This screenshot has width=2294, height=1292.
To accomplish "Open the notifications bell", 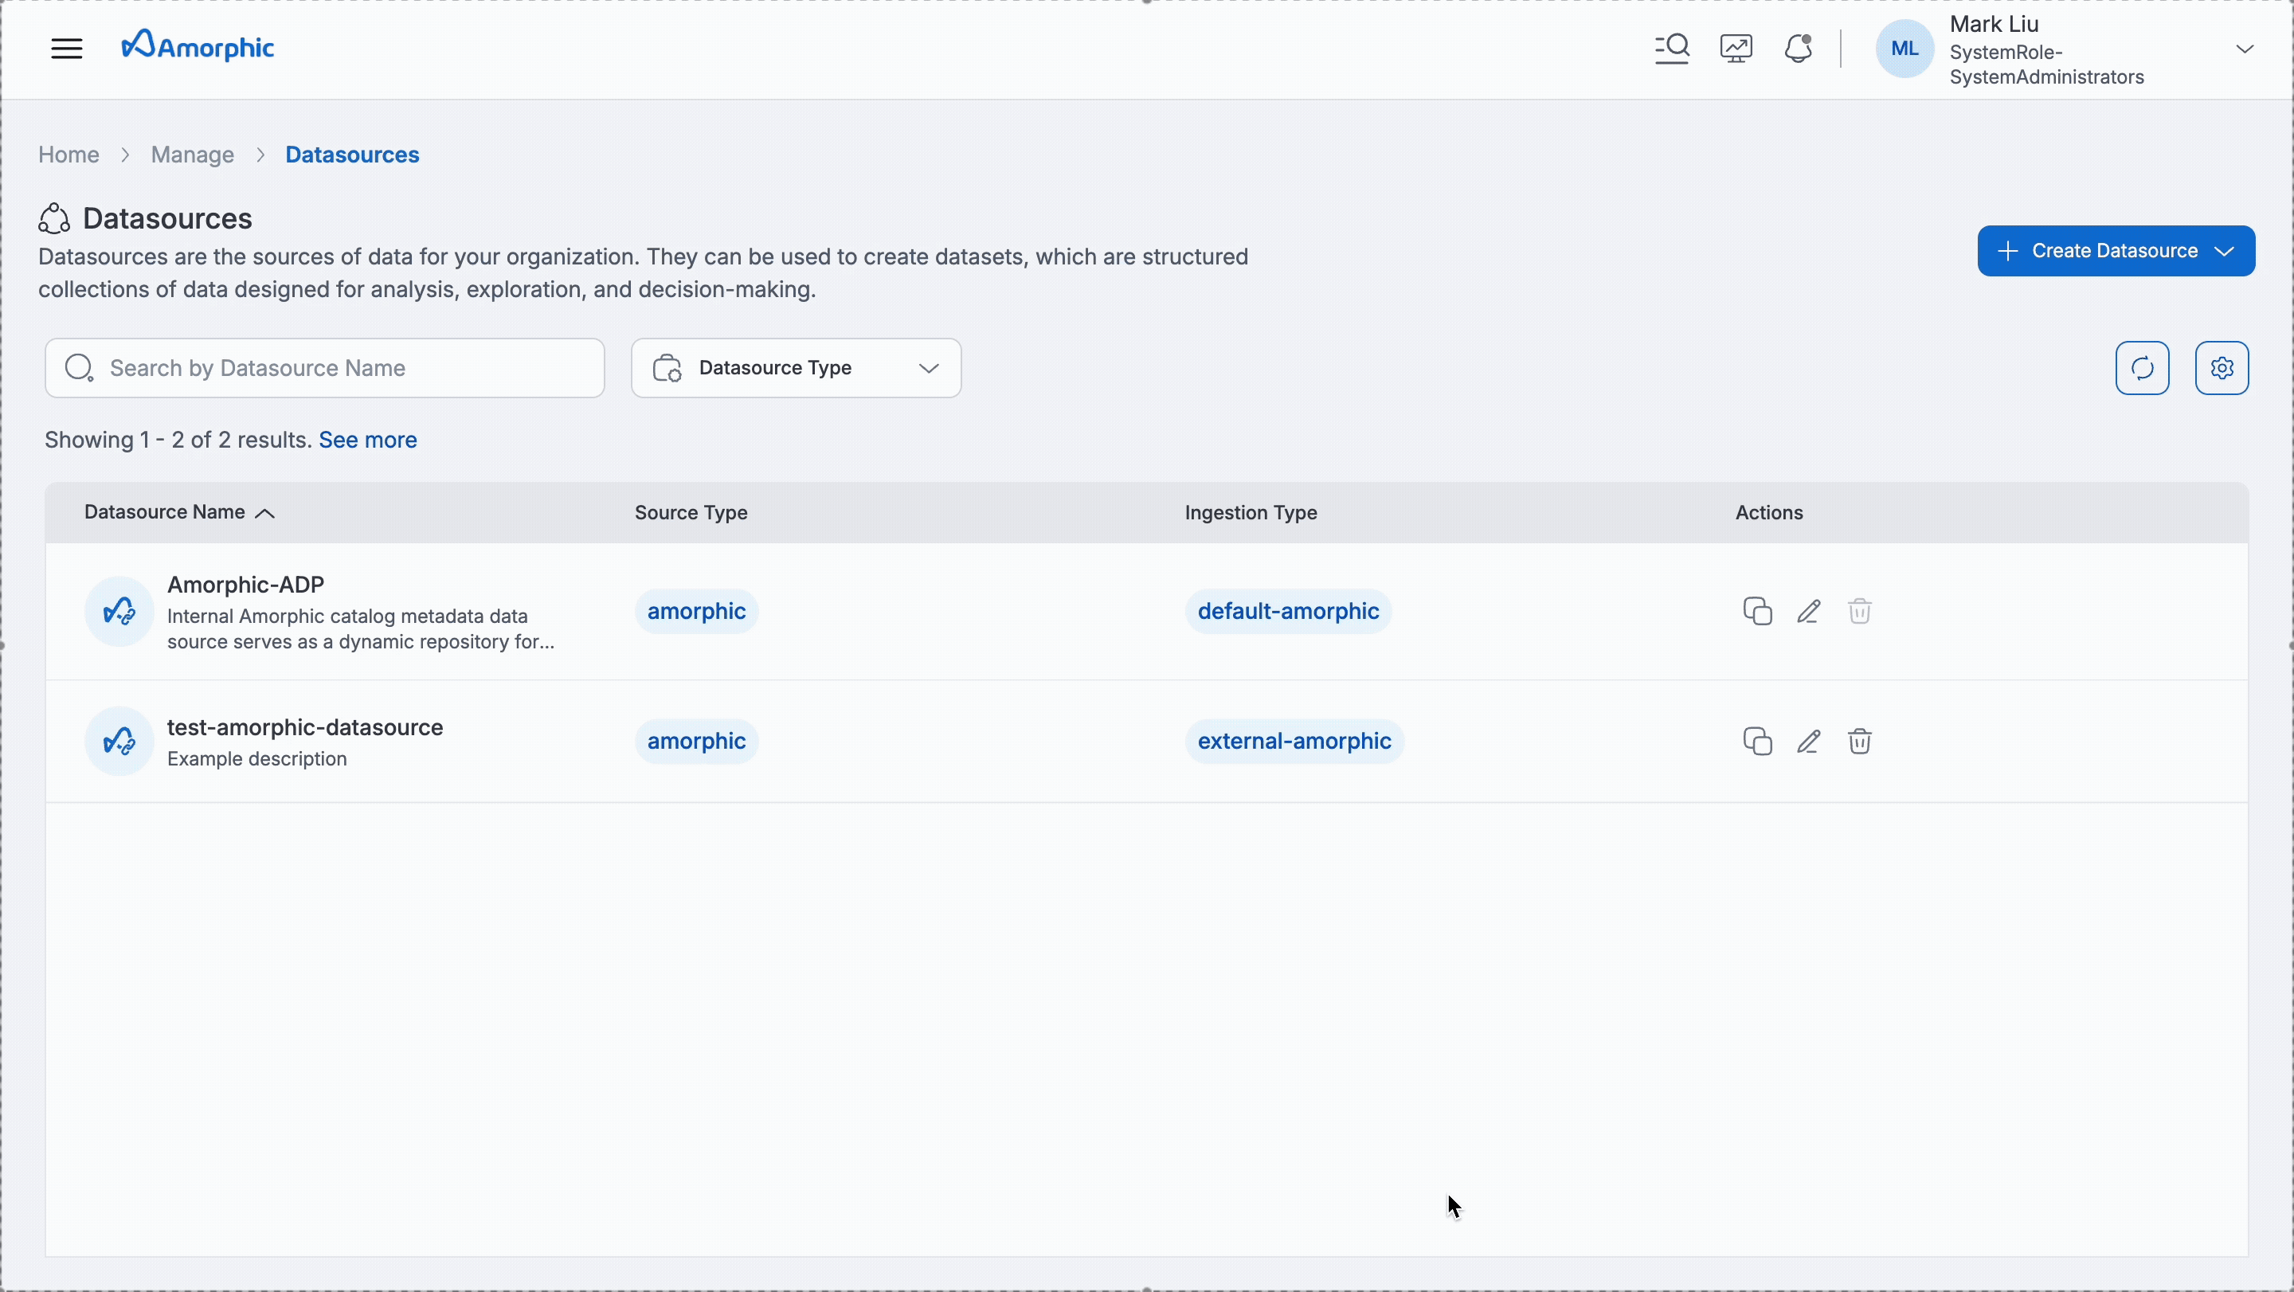I will [x=1798, y=48].
